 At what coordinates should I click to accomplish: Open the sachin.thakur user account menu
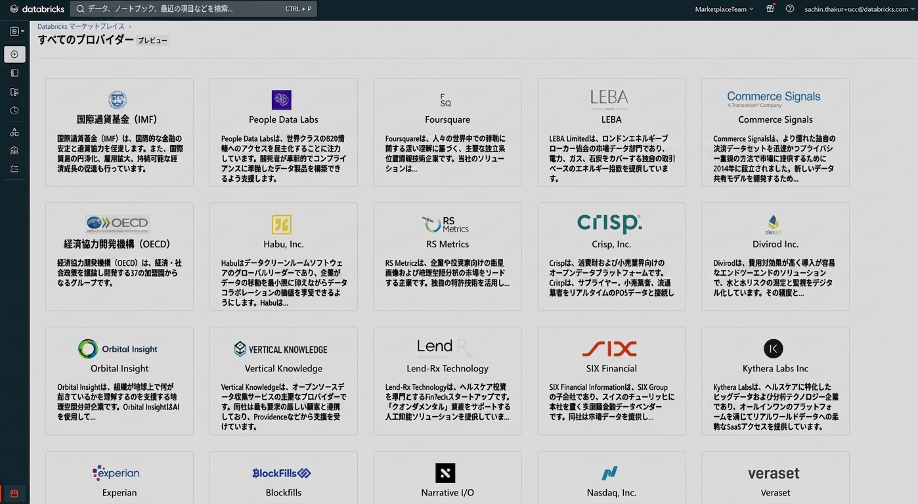pos(859,9)
